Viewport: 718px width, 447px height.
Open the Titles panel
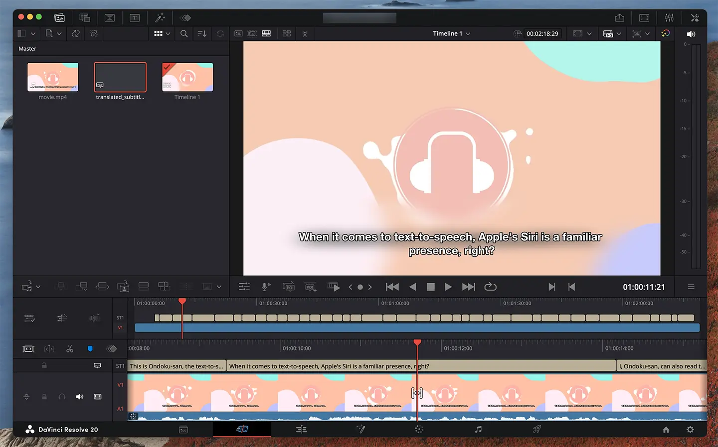135,18
